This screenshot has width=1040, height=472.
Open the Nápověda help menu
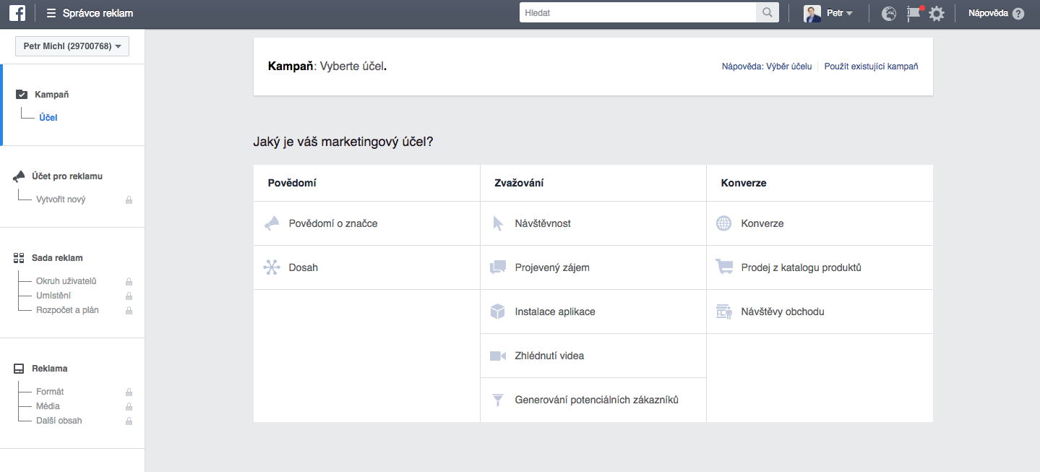coord(996,13)
